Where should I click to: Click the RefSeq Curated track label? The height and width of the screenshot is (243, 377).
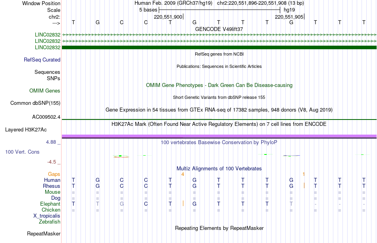[42, 60]
